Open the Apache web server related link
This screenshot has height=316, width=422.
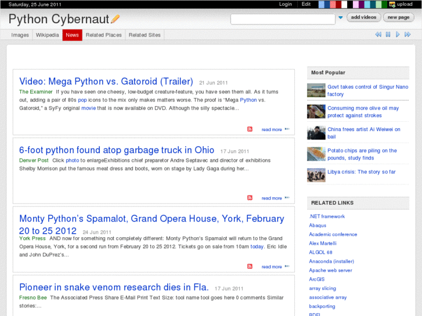[330, 270]
